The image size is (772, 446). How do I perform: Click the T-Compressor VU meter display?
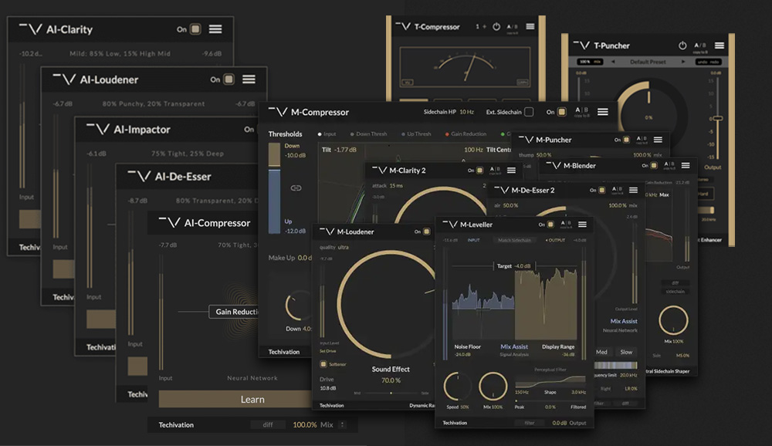tap(465, 67)
